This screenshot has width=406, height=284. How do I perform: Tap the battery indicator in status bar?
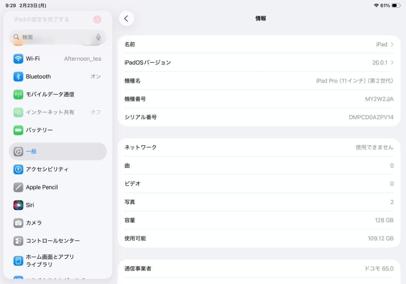click(396, 5)
